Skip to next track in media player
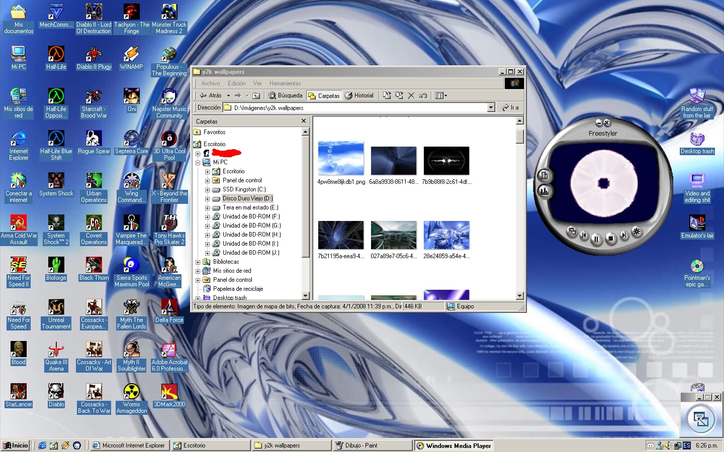The width and height of the screenshot is (724, 452). (623, 235)
